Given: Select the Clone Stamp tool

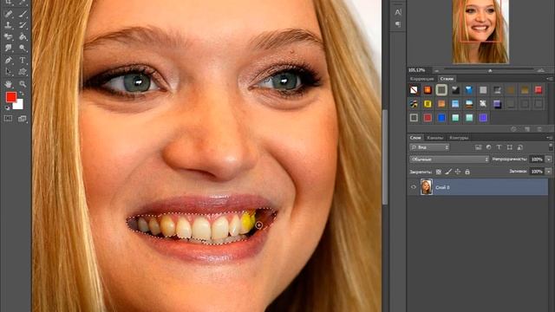Looking at the screenshot, I should pos(9,25).
